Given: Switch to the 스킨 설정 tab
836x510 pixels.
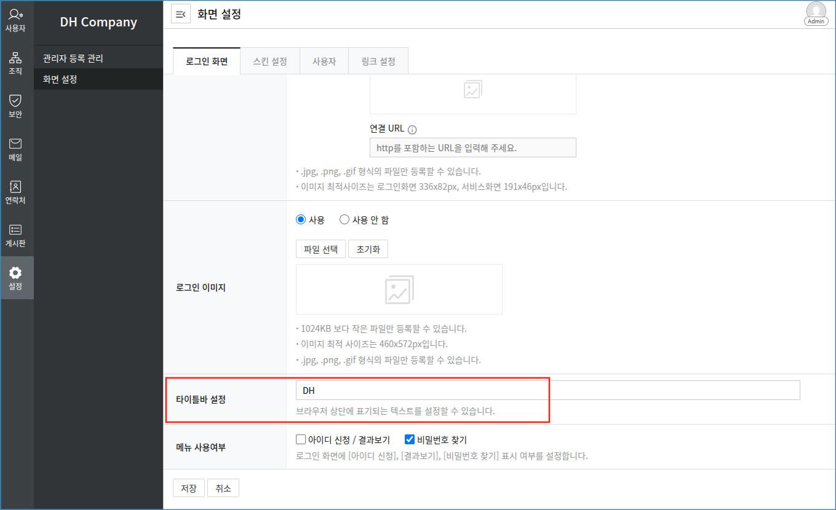Looking at the screenshot, I should click(270, 61).
